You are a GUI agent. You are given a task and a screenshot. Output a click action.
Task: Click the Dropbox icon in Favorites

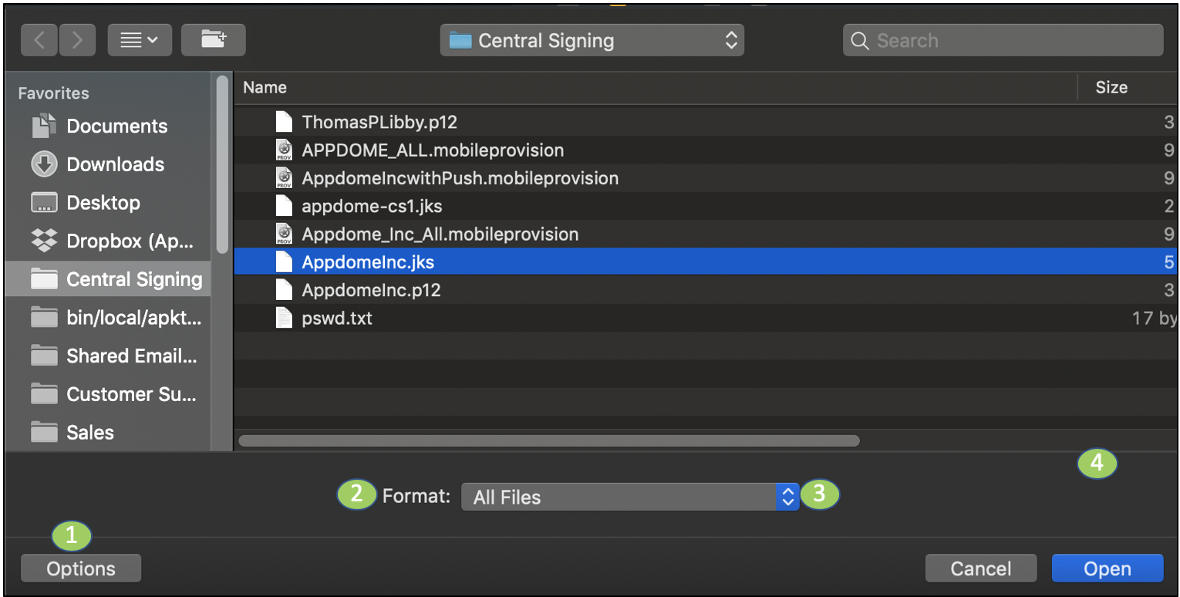[x=44, y=241]
